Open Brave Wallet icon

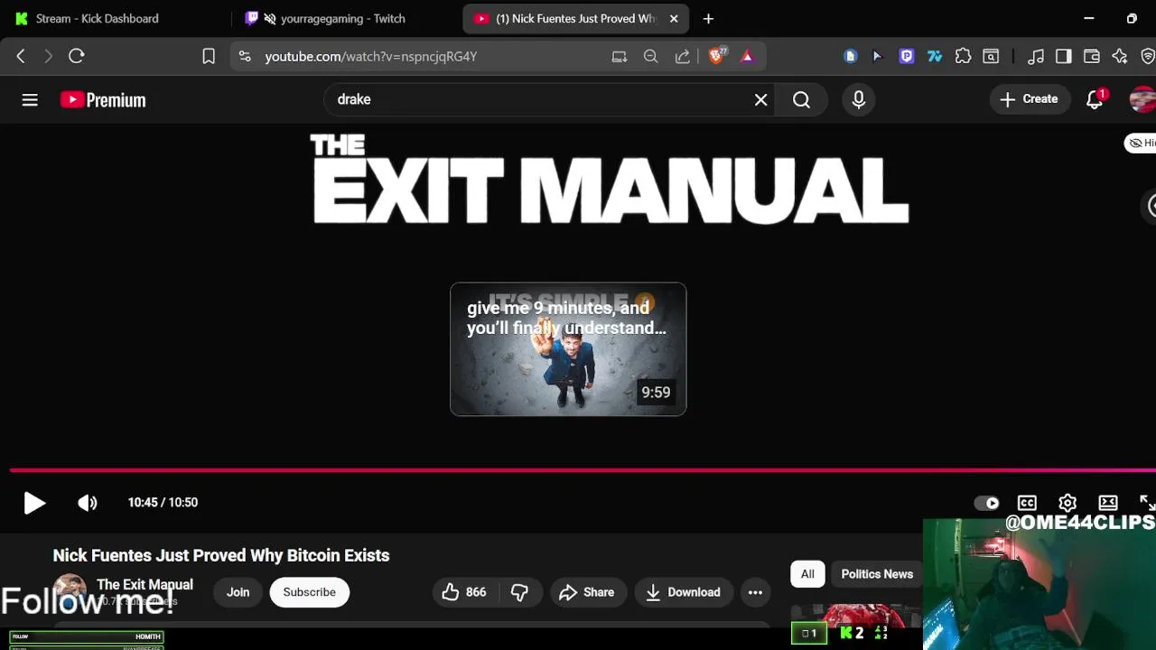1092,56
